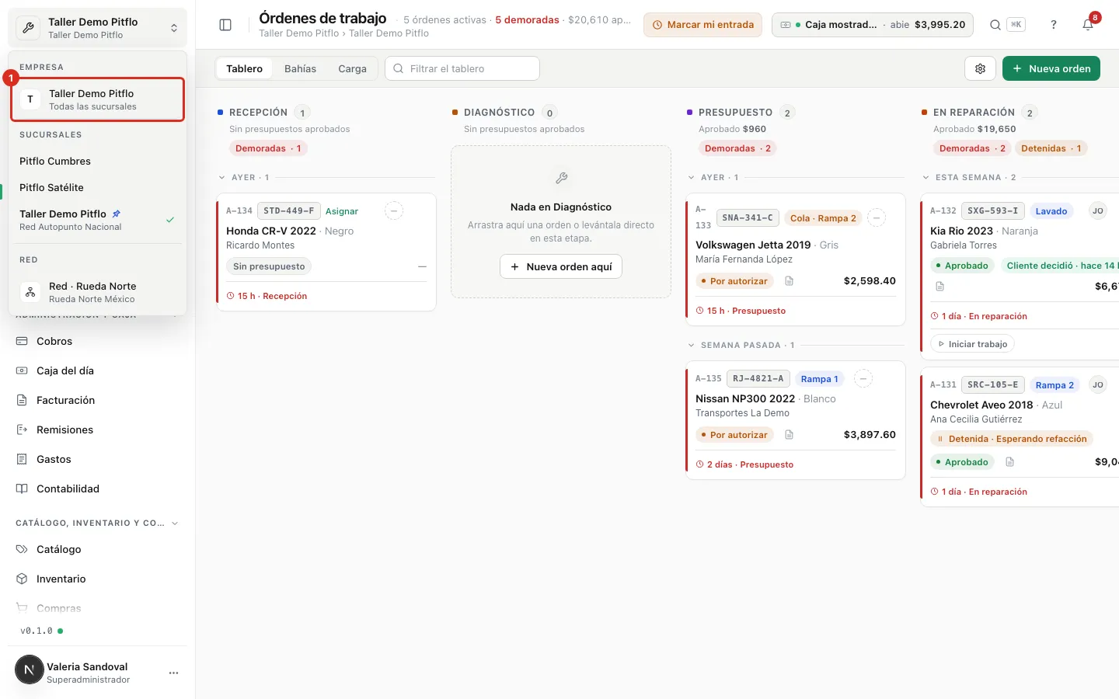
Task: Click the Detenidas 1 chip
Action: point(1051,148)
